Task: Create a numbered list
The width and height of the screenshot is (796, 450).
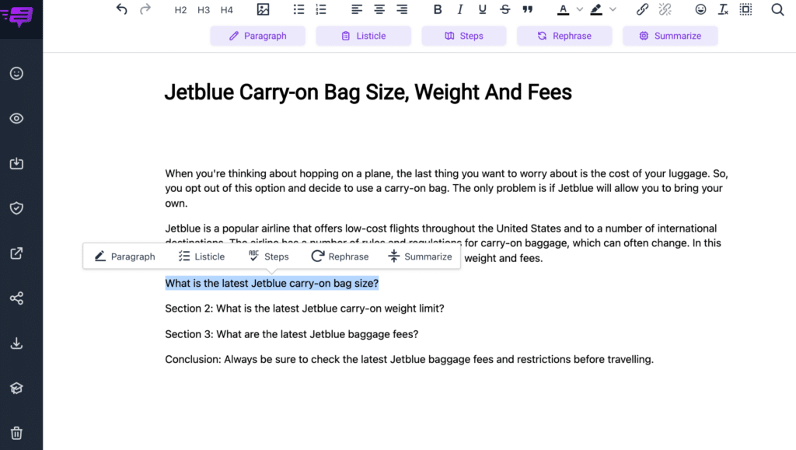Action: pos(321,9)
